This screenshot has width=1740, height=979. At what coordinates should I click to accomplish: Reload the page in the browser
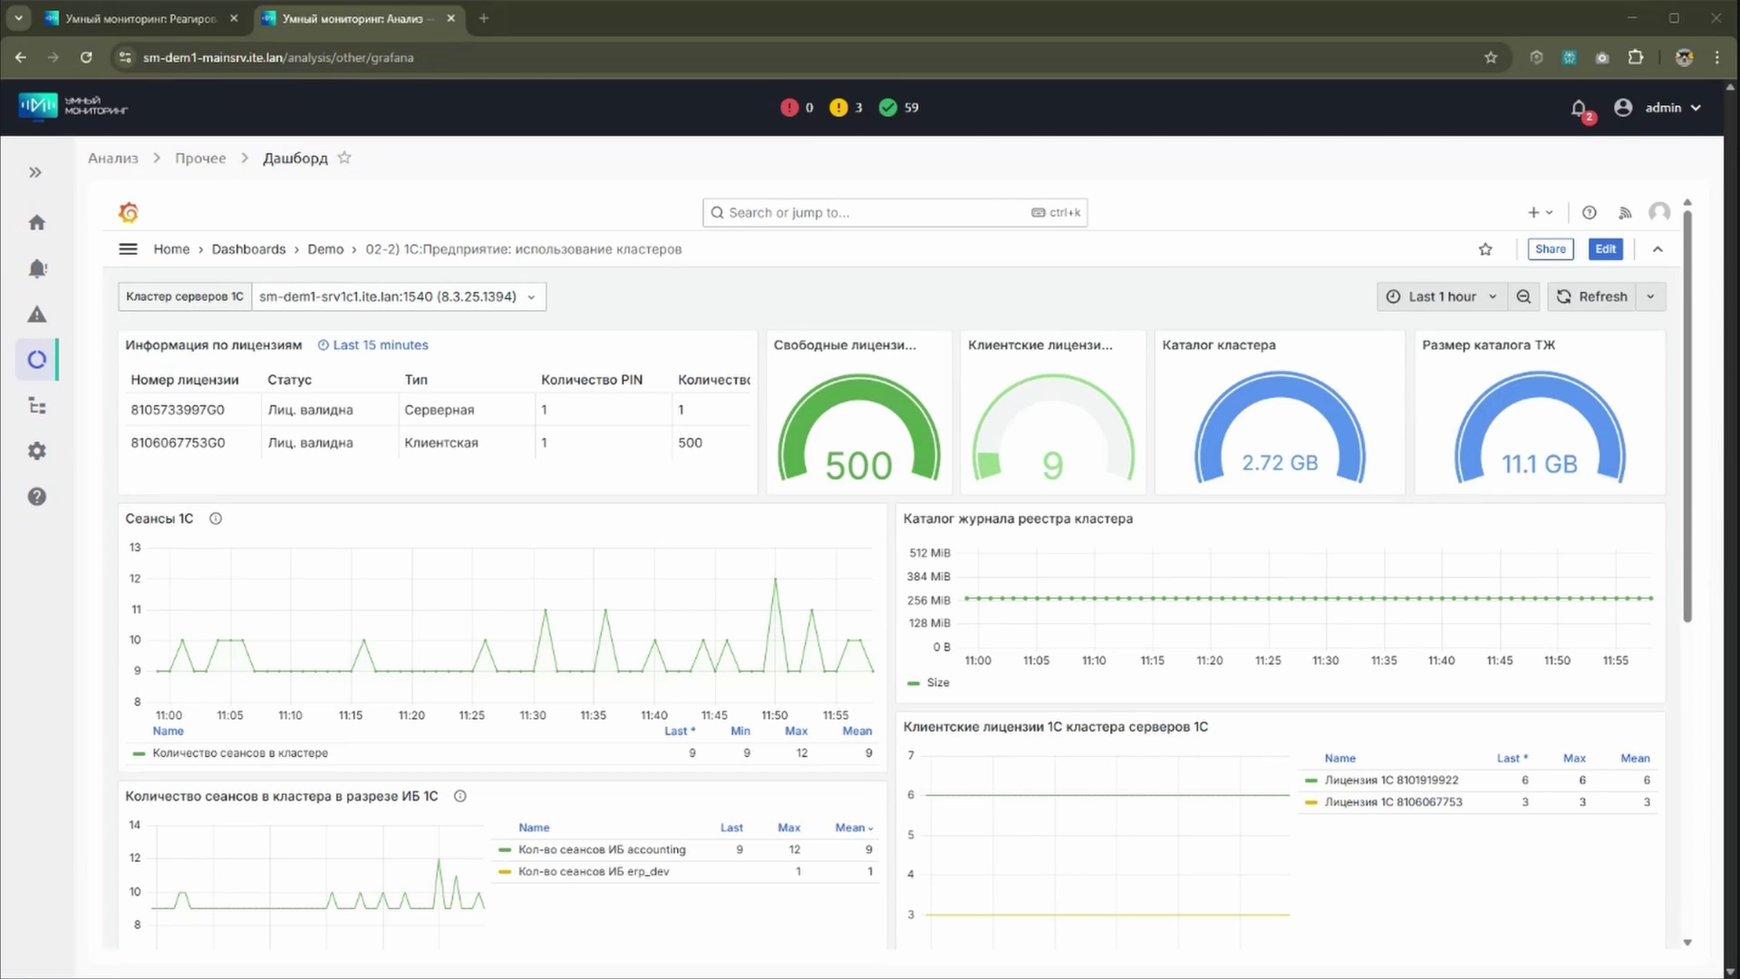tap(86, 57)
